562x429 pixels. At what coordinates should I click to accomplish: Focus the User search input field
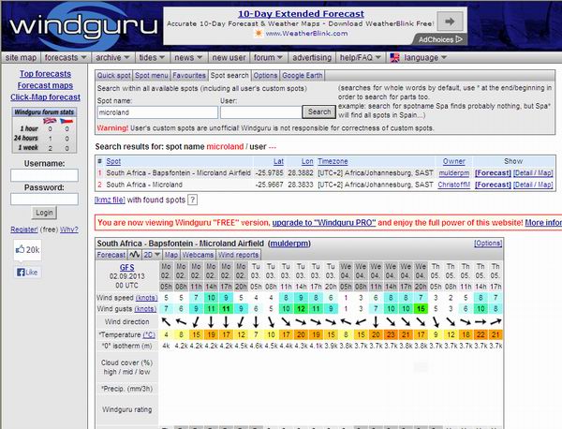coord(261,112)
